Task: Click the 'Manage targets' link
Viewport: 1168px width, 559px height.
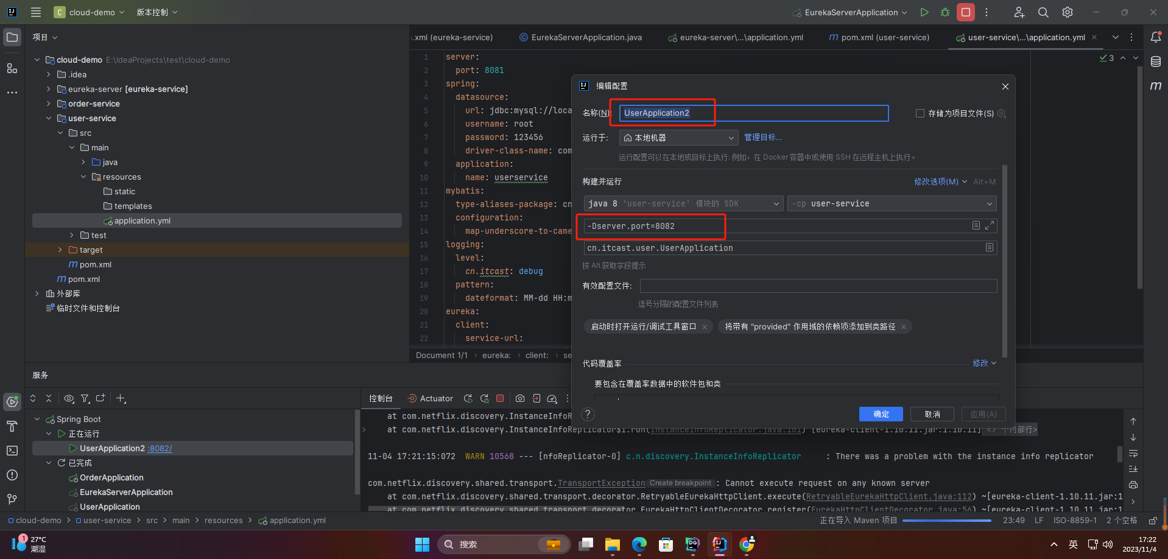Action: (x=762, y=138)
